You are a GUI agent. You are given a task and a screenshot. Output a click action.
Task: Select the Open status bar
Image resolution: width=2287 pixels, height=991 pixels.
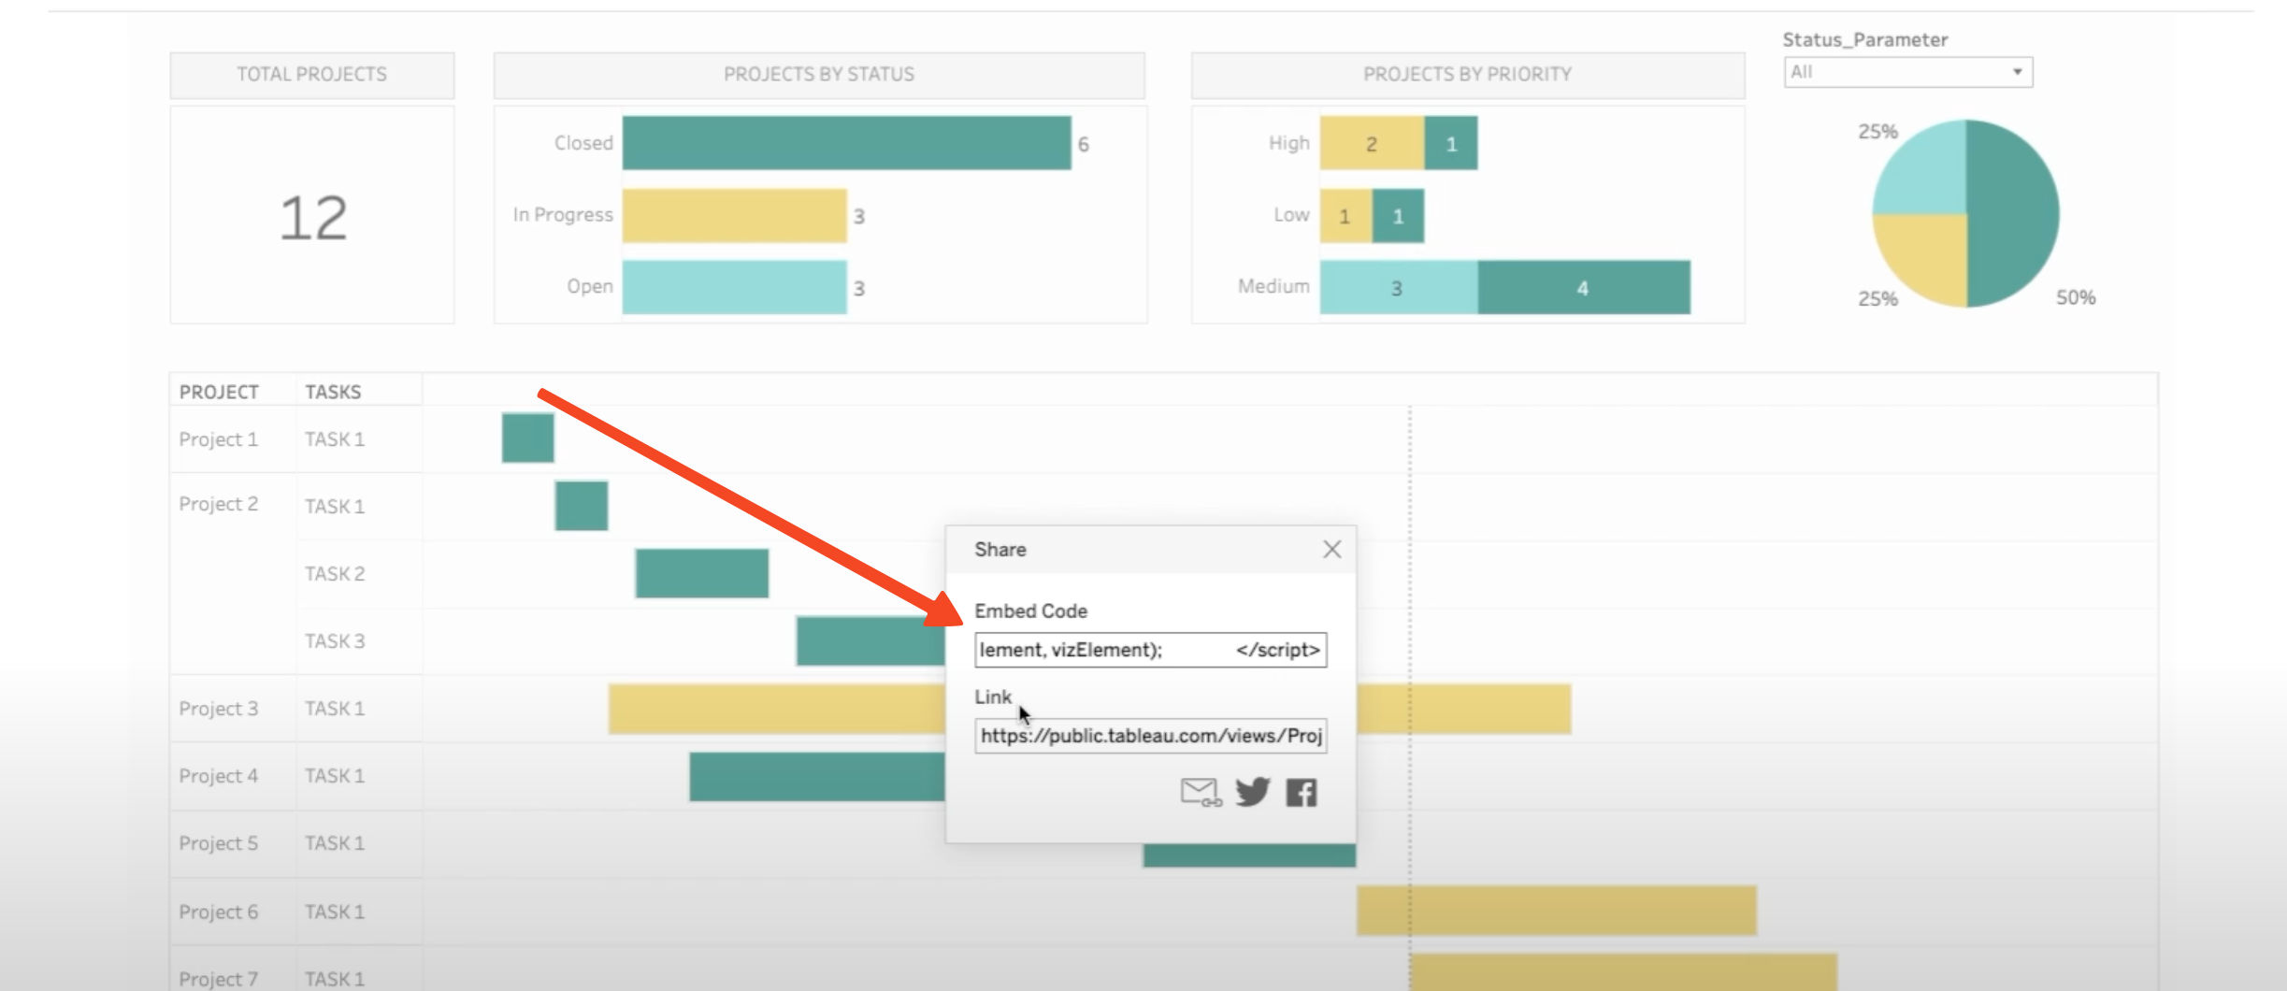coord(735,287)
